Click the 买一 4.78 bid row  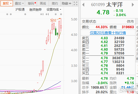point(108,58)
